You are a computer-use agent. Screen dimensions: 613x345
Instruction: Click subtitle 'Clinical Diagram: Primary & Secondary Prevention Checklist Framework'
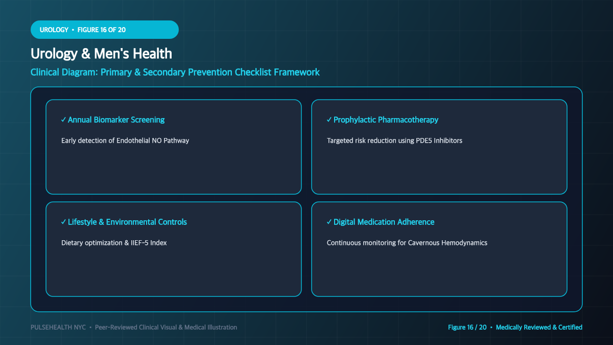175,72
